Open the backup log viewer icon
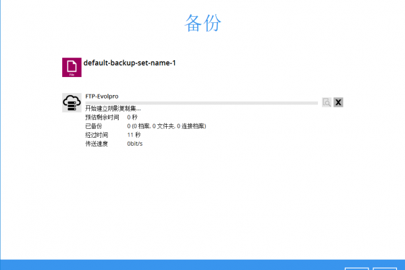Image resolution: width=405 pixels, height=270 pixels. click(x=327, y=103)
